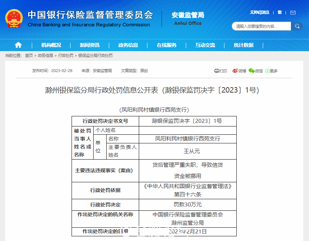The height and width of the screenshot is (241, 309).
Task: Open the 机构概况 menu
Action: click(x=51, y=45)
